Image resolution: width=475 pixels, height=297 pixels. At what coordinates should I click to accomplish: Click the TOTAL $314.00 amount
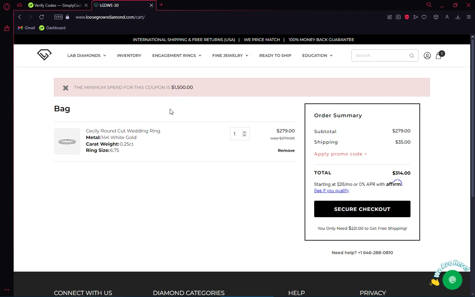pyautogui.click(x=401, y=173)
